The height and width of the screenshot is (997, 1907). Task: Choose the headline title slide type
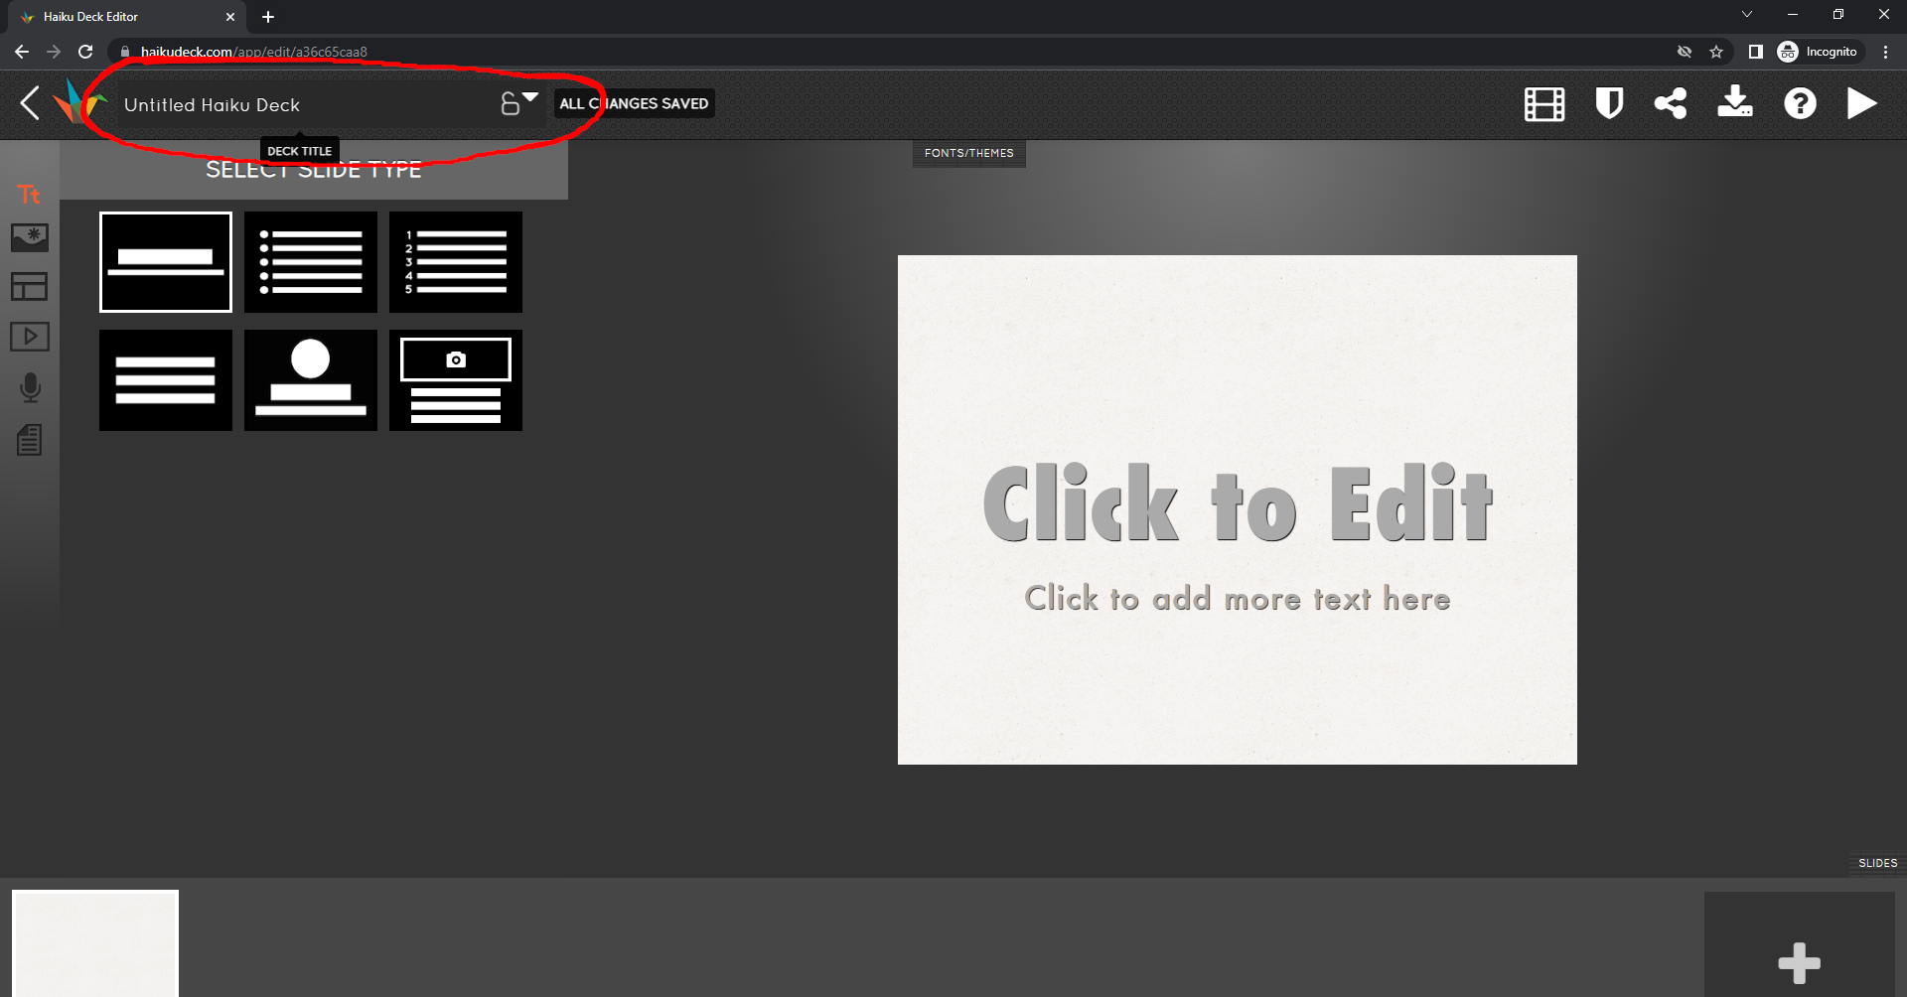166,262
